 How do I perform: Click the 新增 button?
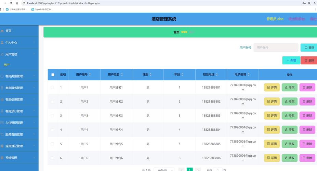(x=291, y=61)
